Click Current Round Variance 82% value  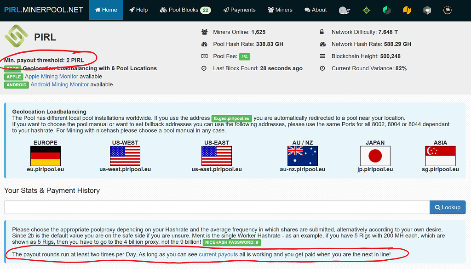[401, 68]
